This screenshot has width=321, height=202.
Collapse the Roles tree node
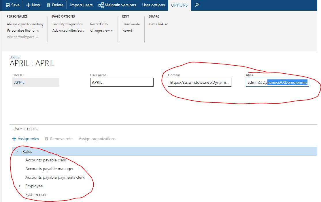click(x=17, y=152)
